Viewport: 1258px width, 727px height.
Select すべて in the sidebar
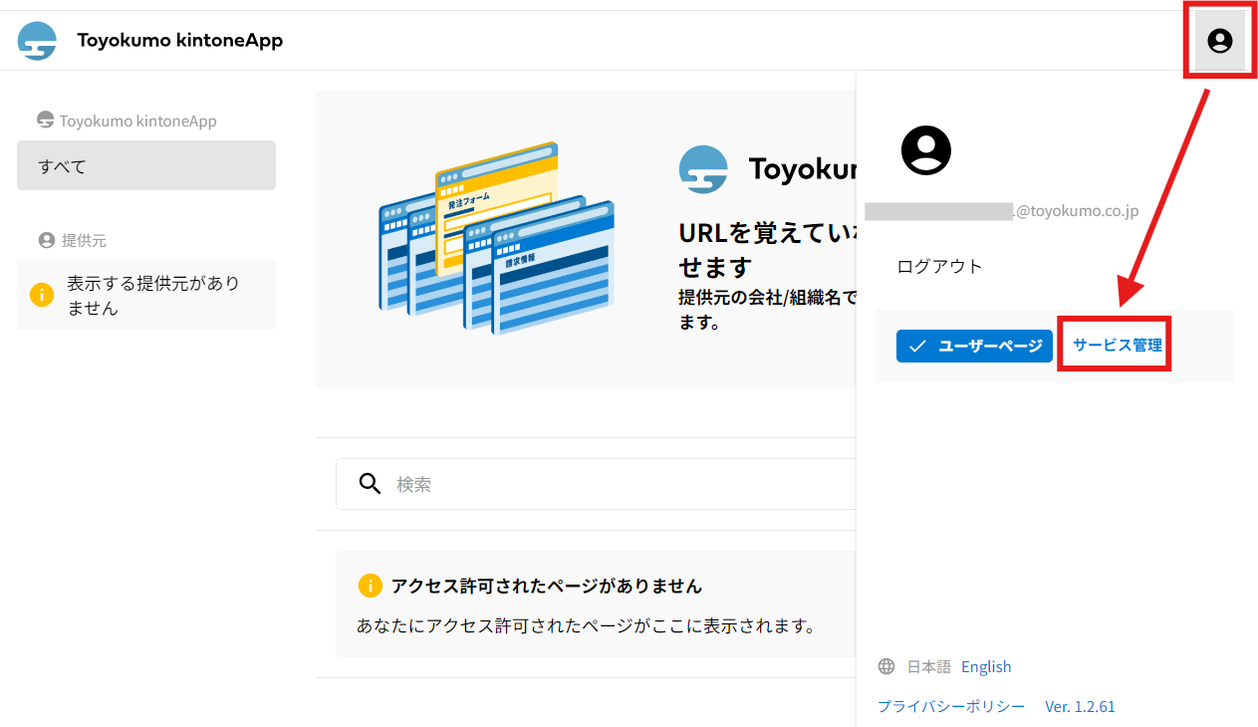point(146,165)
